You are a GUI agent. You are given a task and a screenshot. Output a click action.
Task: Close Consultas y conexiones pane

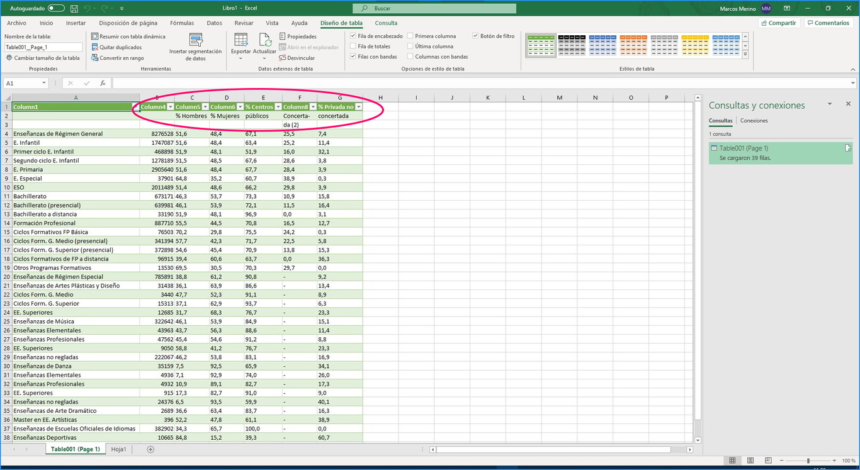[x=848, y=104]
